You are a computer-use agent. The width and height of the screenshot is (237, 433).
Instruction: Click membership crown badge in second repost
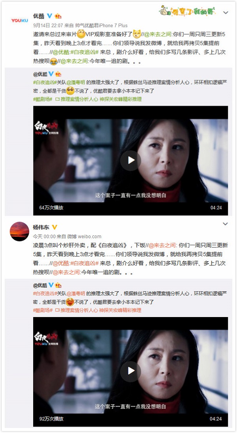(58, 285)
